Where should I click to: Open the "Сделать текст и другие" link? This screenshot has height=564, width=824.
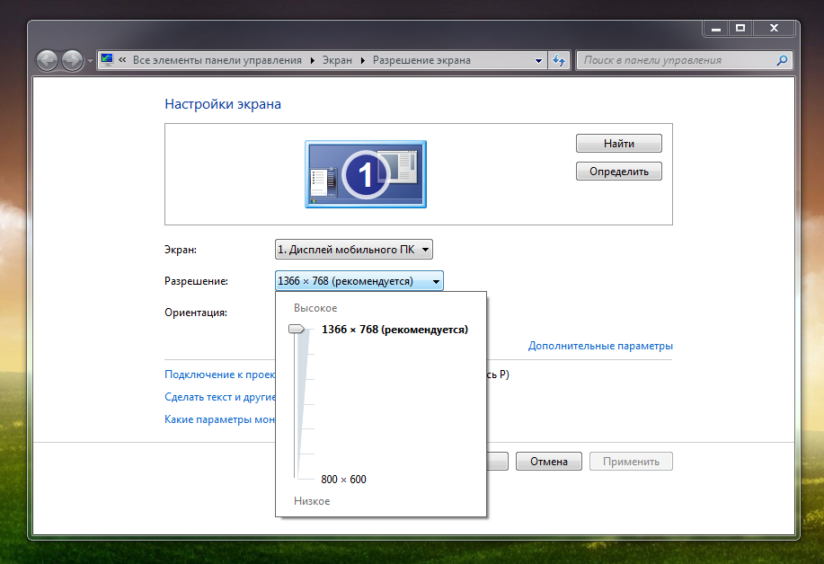219,397
